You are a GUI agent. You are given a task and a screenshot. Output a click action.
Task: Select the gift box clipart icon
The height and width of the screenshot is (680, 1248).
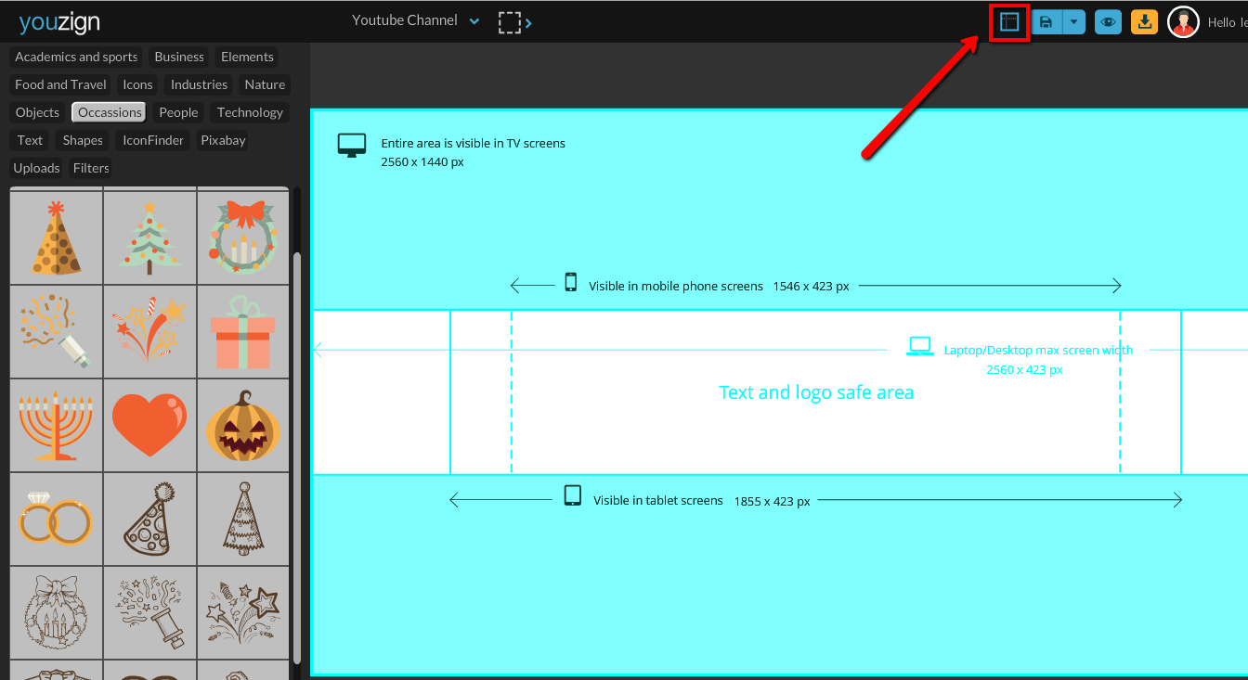point(242,328)
